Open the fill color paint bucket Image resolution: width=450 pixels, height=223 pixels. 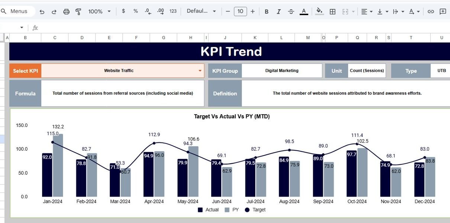coord(319,12)
